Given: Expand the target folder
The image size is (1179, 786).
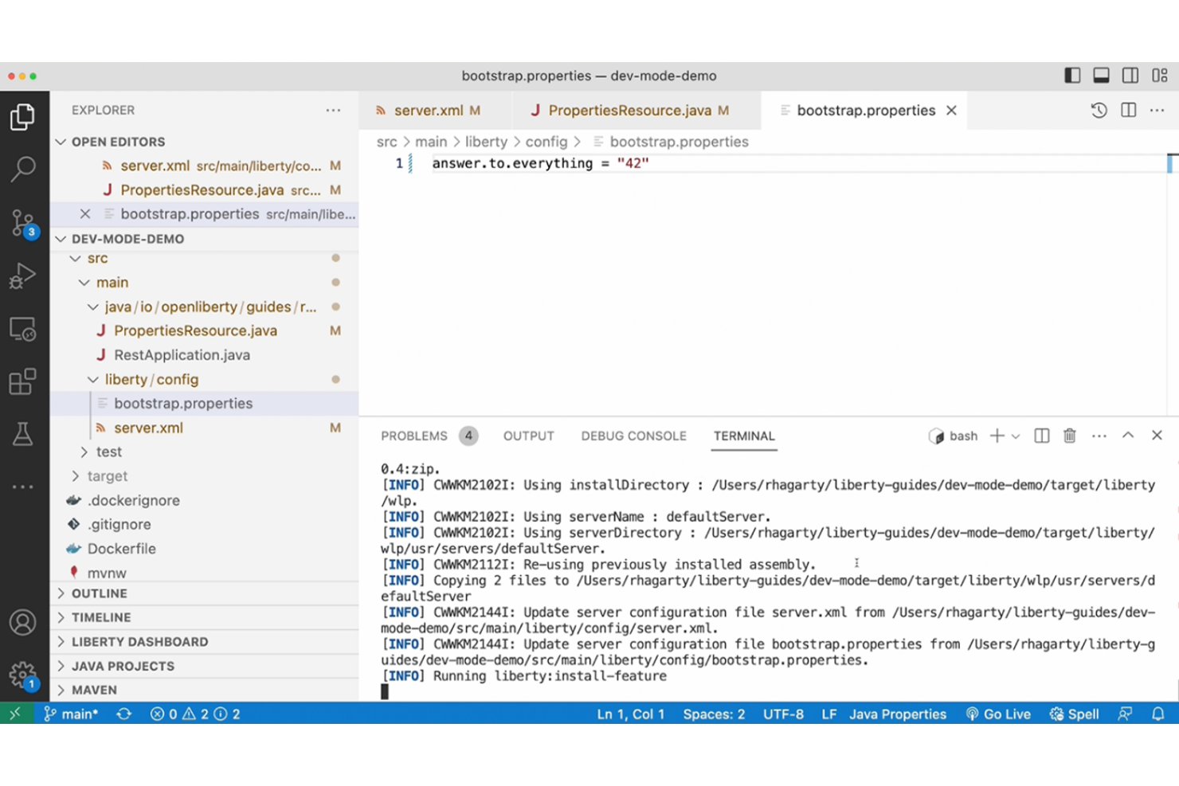Looking at the screenshot, I should click(76, 476).
